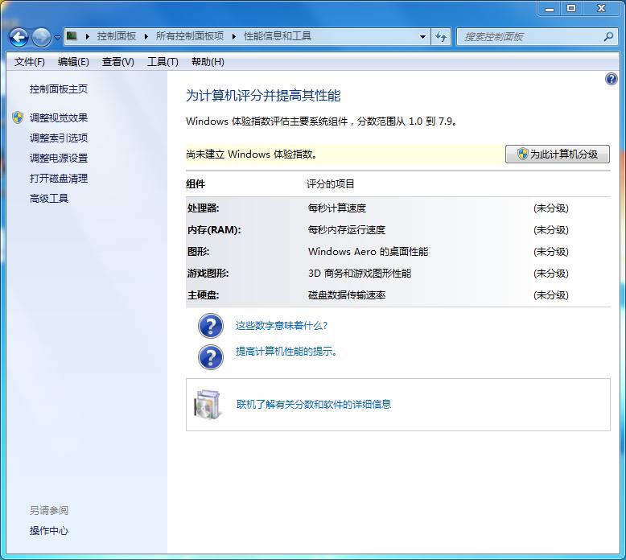Click question icon beside 这些数字意味着什么
This screenshot has height=560, width=626.
tap(211, 326)
